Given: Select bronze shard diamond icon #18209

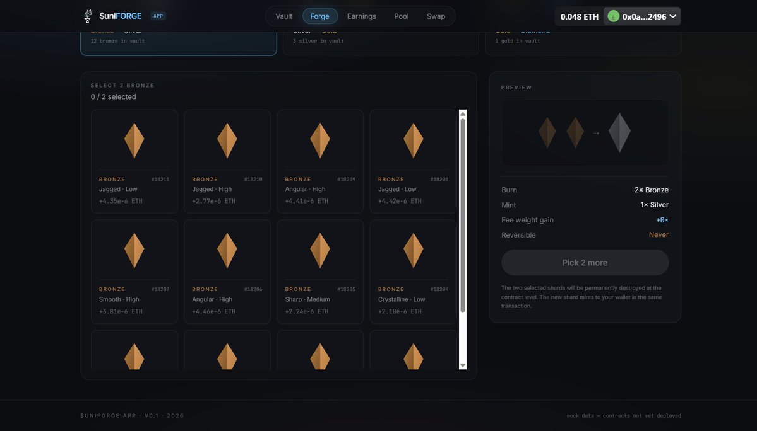Looking at the screenshot, I should [x=320, y=141].
